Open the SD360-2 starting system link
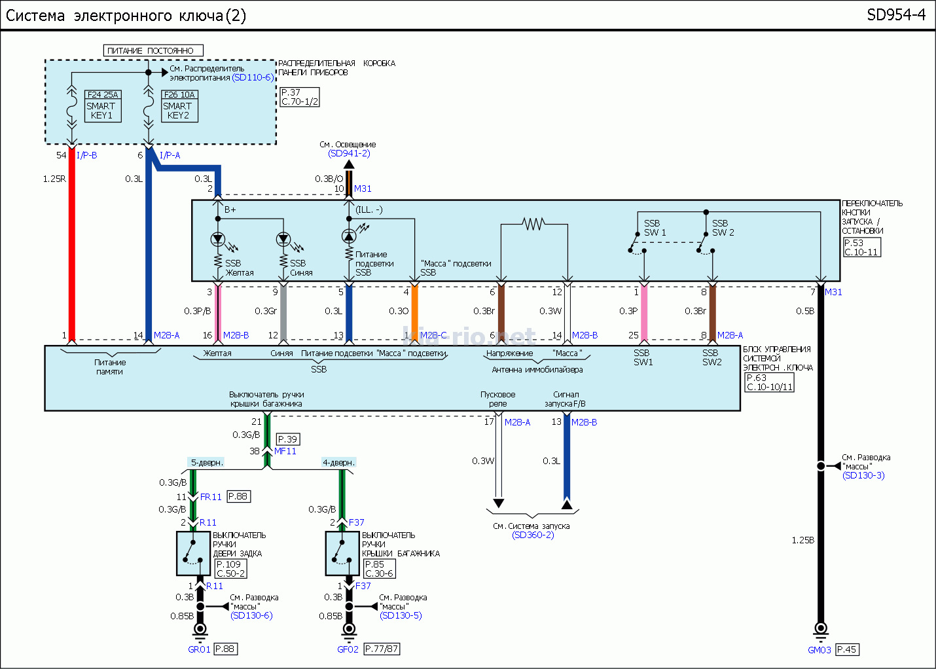The image size is (936, 669). click(x=533, y=535)
